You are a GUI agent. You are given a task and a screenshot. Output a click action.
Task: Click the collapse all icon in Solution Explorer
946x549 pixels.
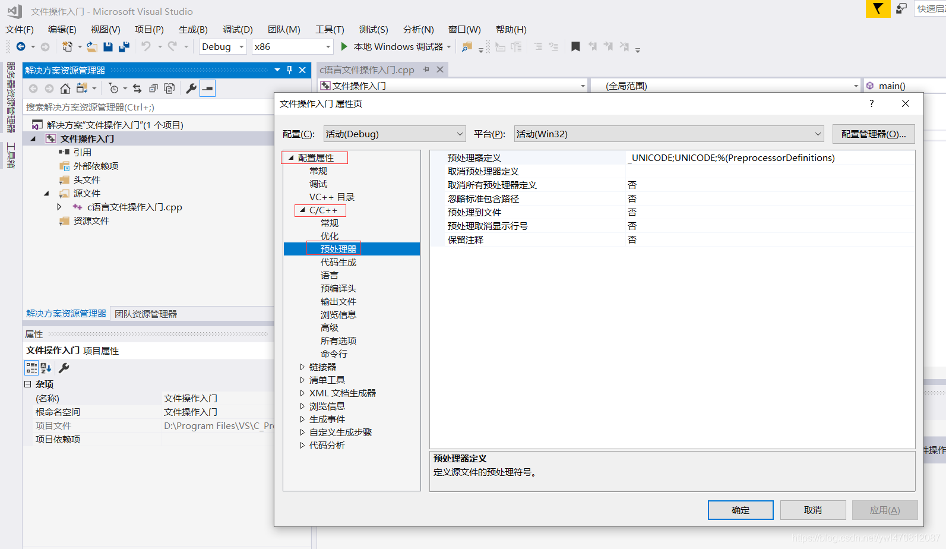point(153,89)
